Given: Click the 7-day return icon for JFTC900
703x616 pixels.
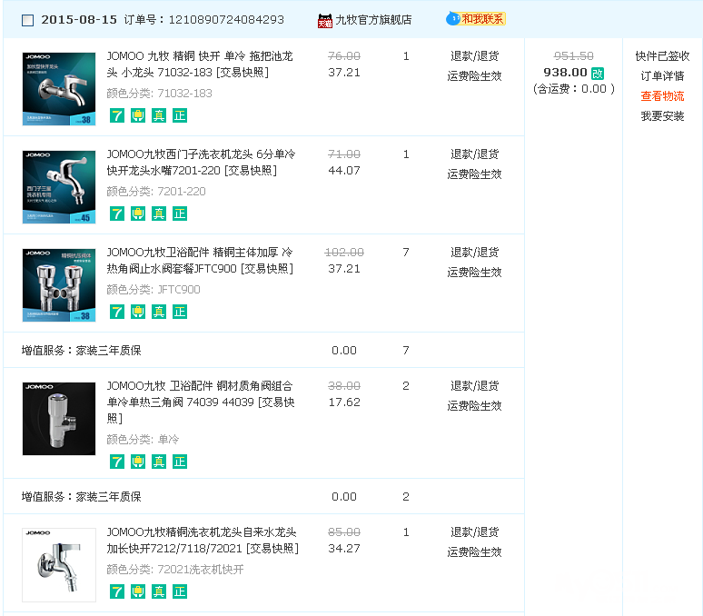Looking at the screenshot, I should click(116, 312).
